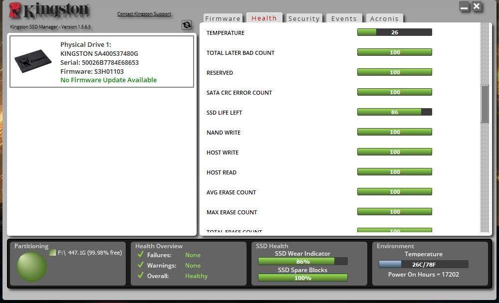Click the AVG ERASE COUNT label

click(x=231, y=192)
